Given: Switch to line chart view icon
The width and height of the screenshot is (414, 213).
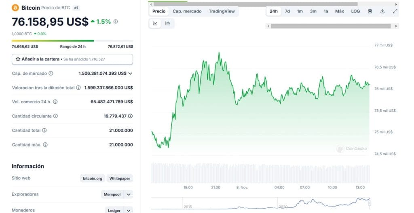Looking at the screenshot, I should click(155, 23).
